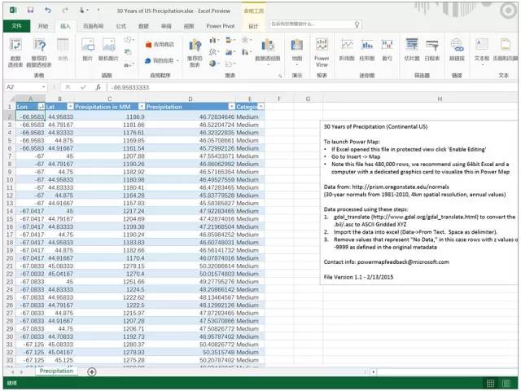Insert a Slicer from the filters group

(412, 49)
